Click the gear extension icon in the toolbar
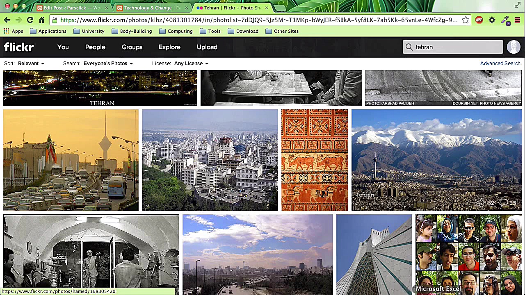This screenshot has height=295, width=525. pos(492,20)
